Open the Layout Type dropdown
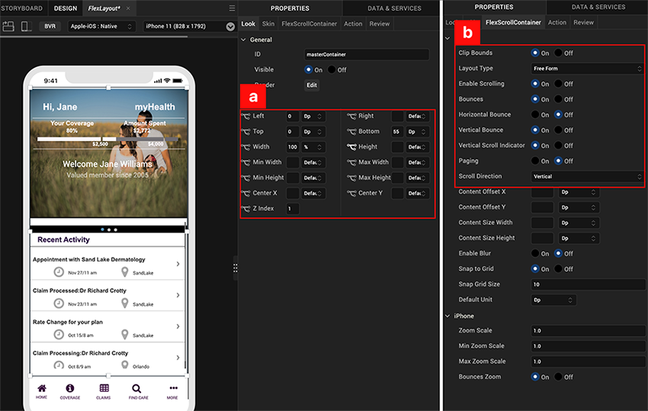This screenshot has width=648, height=411. point(586,69)
